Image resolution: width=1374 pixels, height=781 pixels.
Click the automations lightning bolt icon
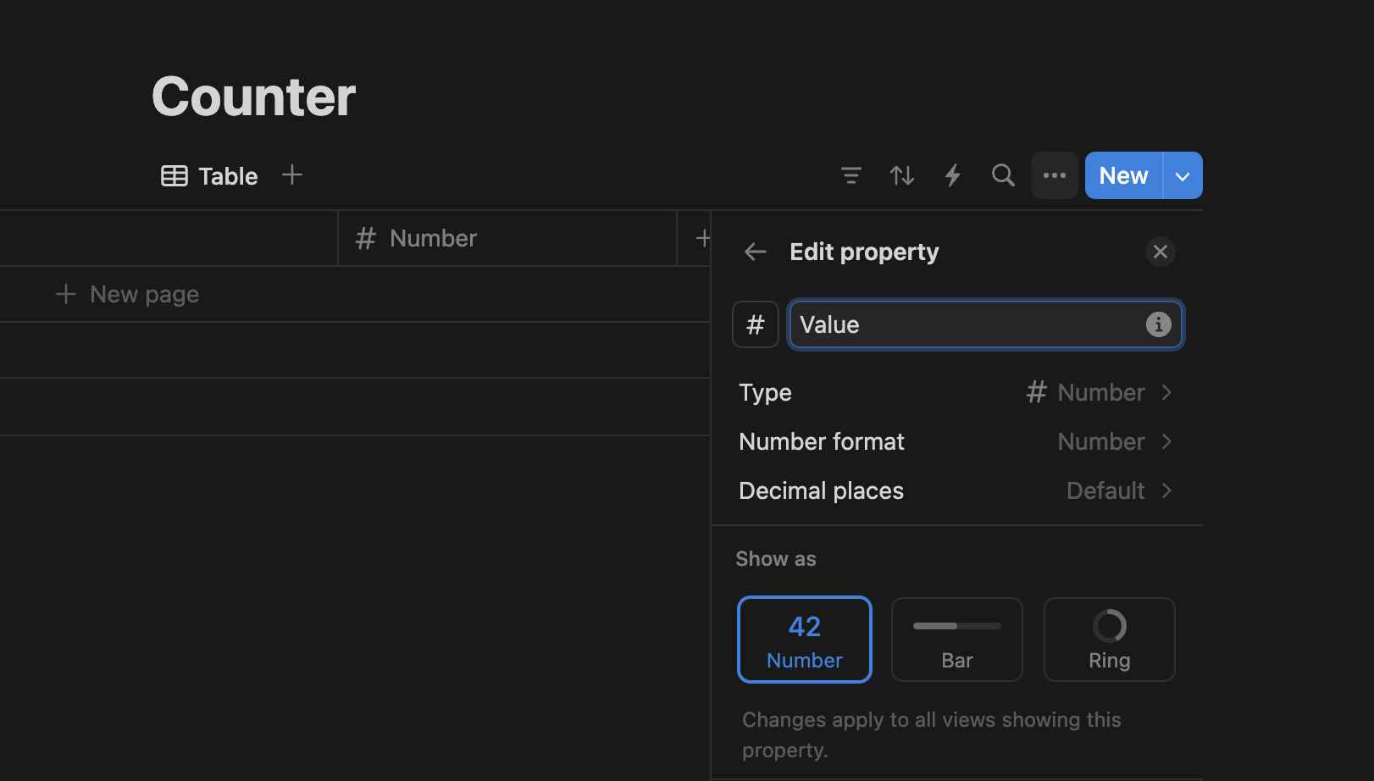pyautogui.click(x=952, y=175)
